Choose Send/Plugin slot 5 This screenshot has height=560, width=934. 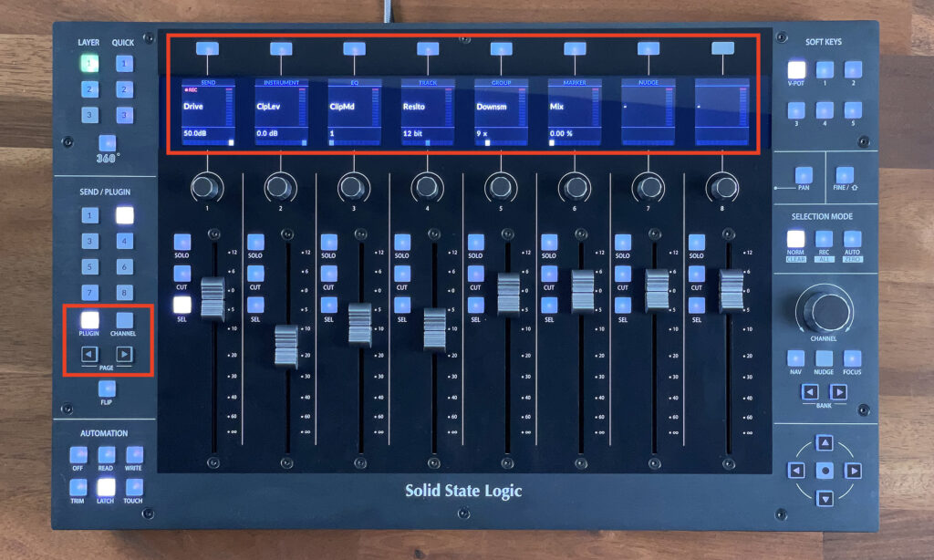click(89, 266)
